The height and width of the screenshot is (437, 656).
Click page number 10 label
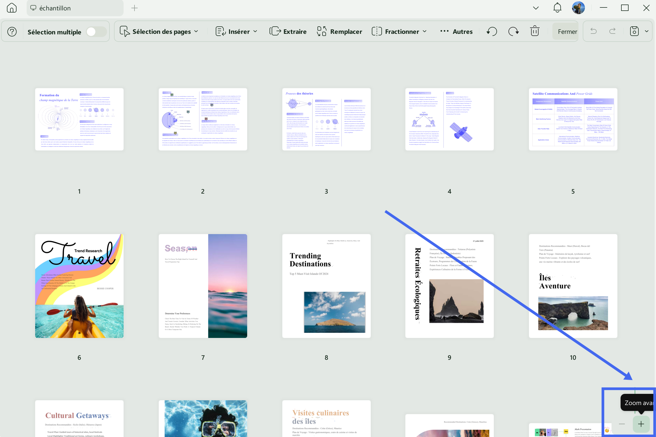573,358
